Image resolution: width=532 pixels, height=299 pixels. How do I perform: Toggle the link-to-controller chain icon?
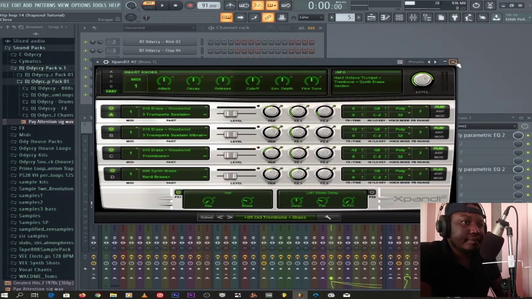pos(268,17)
